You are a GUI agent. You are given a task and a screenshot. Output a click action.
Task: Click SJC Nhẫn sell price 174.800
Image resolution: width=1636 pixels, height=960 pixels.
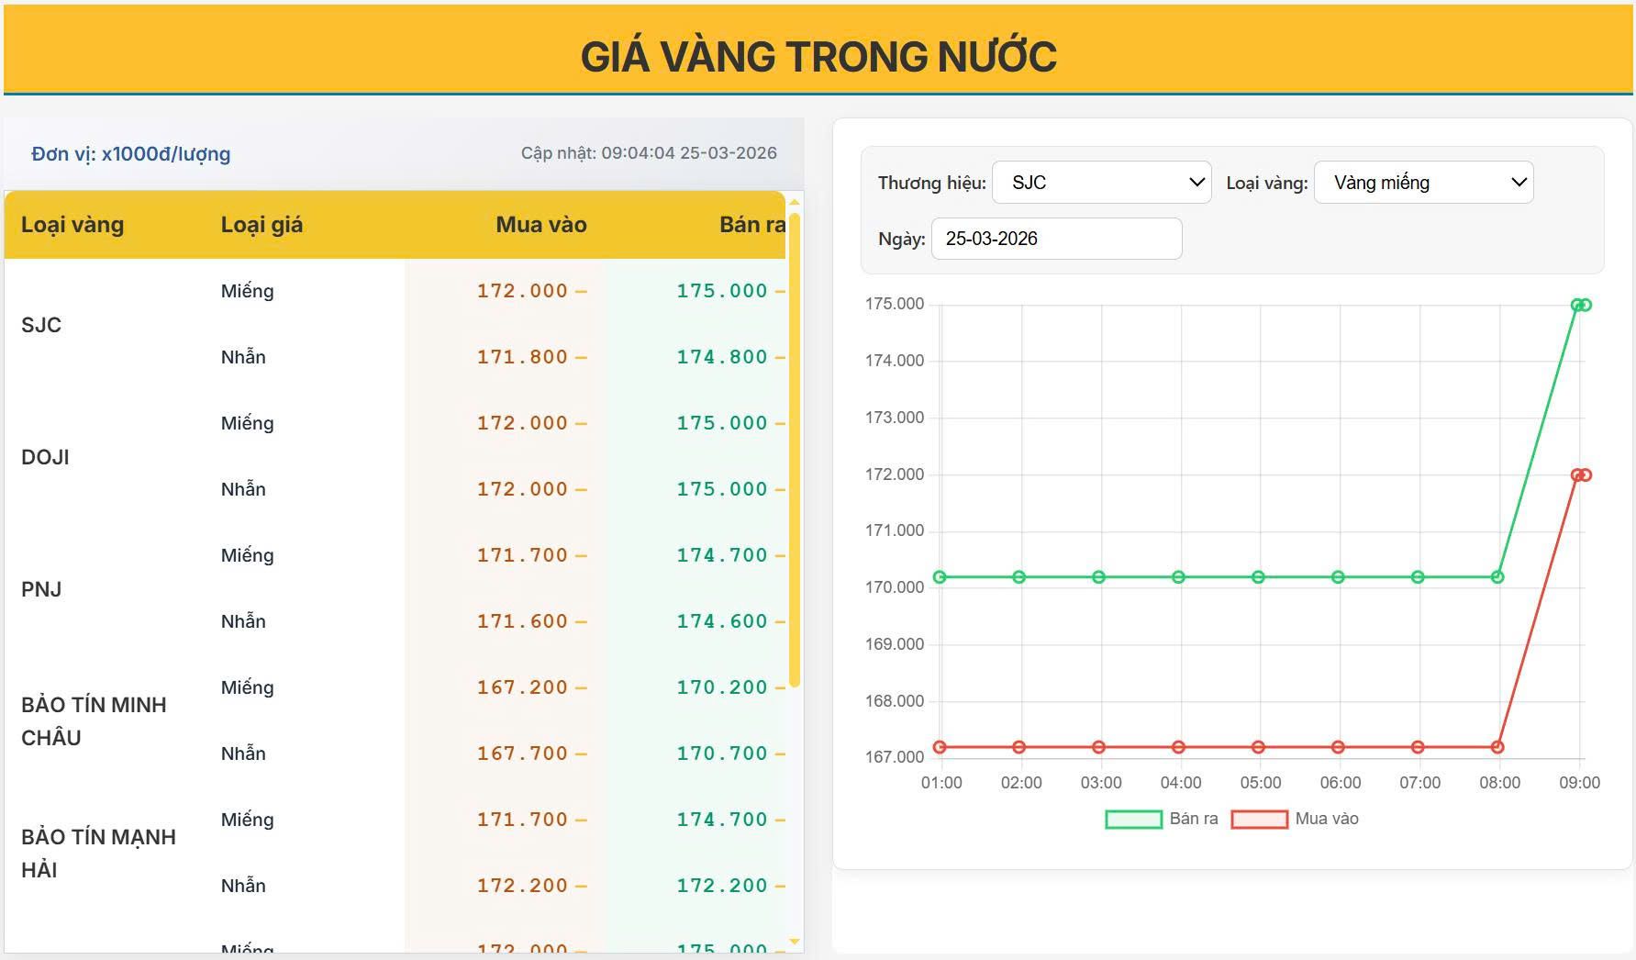point(722,357)
